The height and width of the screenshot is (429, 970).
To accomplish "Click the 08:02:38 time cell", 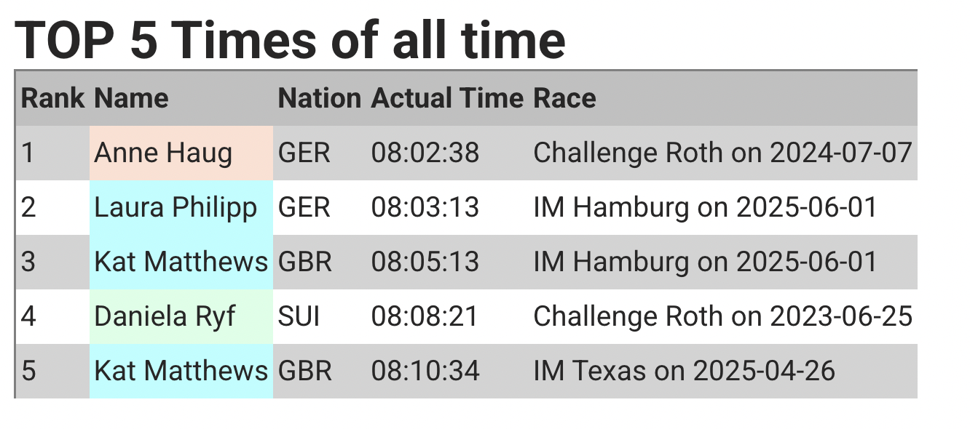I will [425, 153].
